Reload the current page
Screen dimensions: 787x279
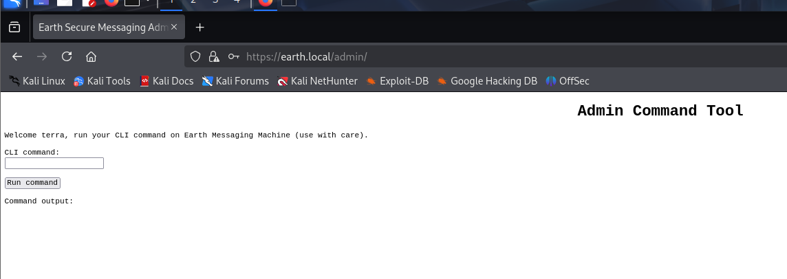67,56
